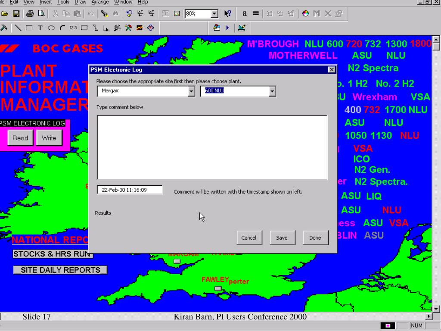This screenshot has height=331, width=441.
Task: Close the PSM Electronic Log dialog
Action: (332, 69)
